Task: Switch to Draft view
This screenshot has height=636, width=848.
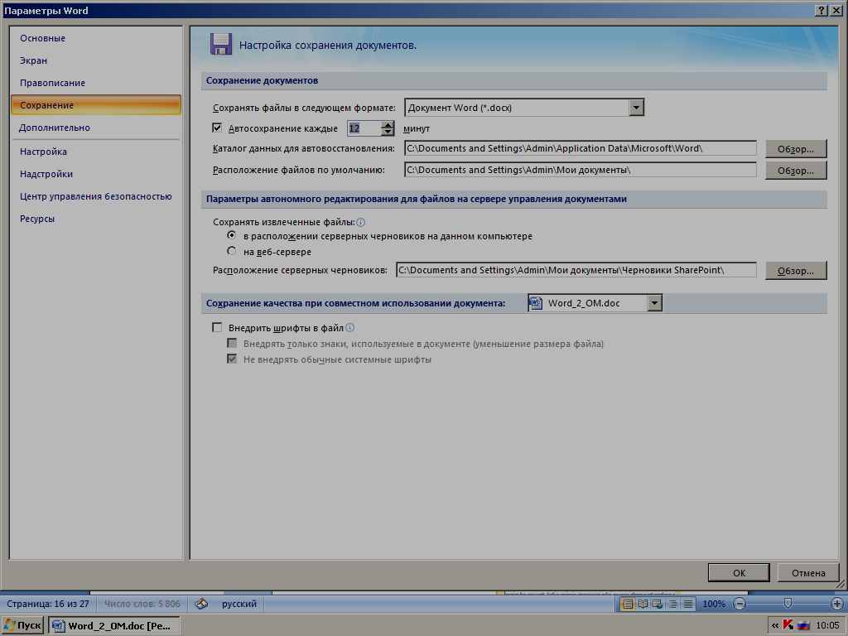Action: pyautogui.click(x=688, y=604)
